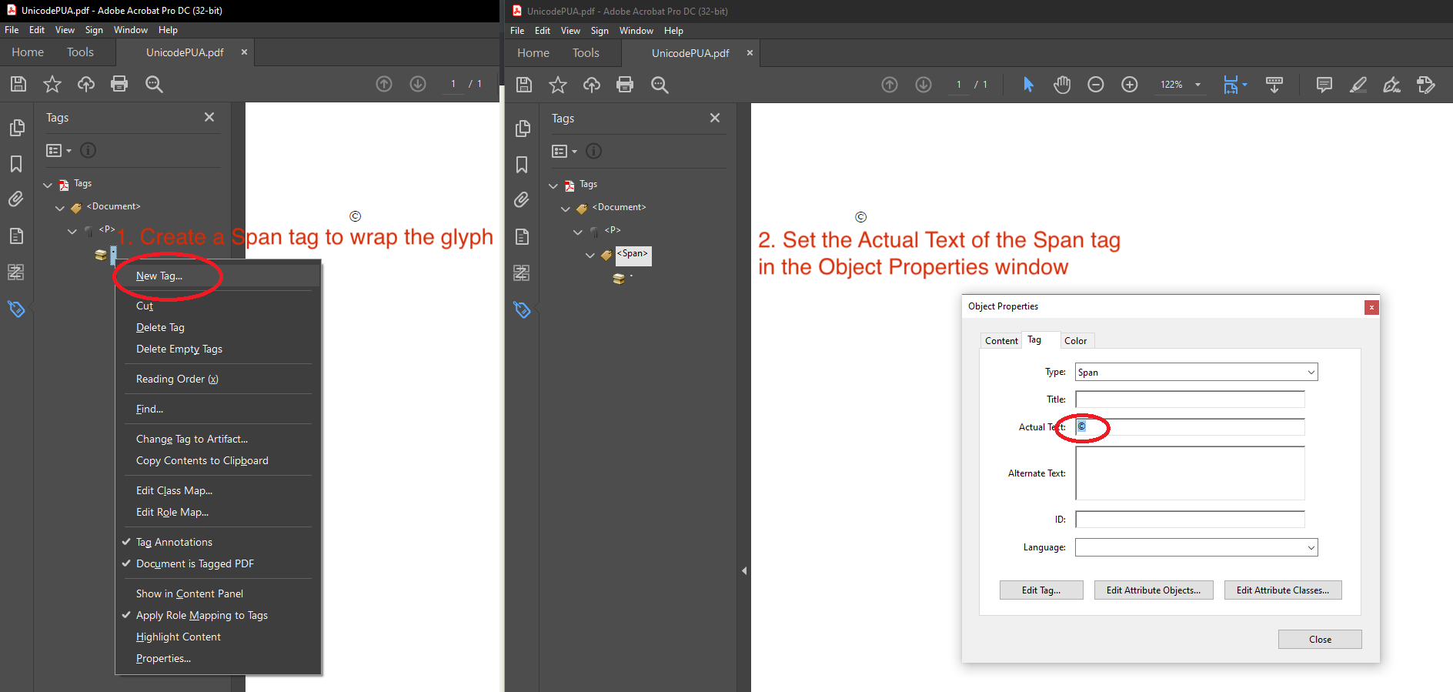Click the Edit Attribute Objects button
Viewport: 1453px width, 692px height.
(1153, 590)
